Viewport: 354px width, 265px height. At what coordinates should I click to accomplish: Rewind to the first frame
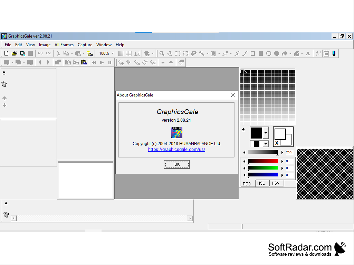[94, 62]
